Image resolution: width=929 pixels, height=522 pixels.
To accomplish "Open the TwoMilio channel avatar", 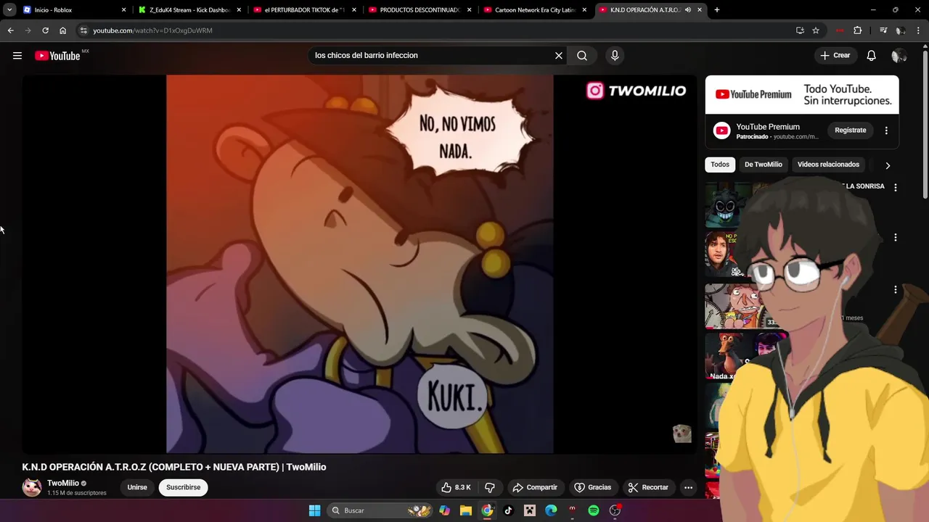I will [32, 487].
